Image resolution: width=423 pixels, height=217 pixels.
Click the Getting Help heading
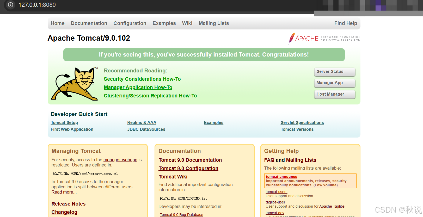281,151
